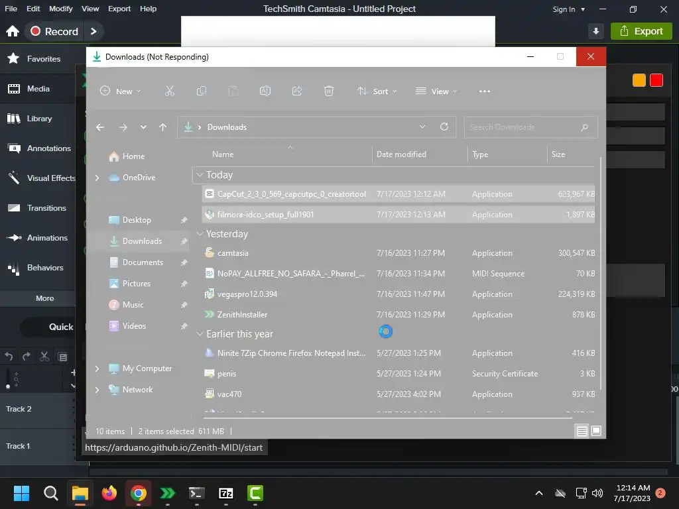This screenshot has height=509, width=679.
Task: Open the Favorites tab
Action: (x=38, y=58)
